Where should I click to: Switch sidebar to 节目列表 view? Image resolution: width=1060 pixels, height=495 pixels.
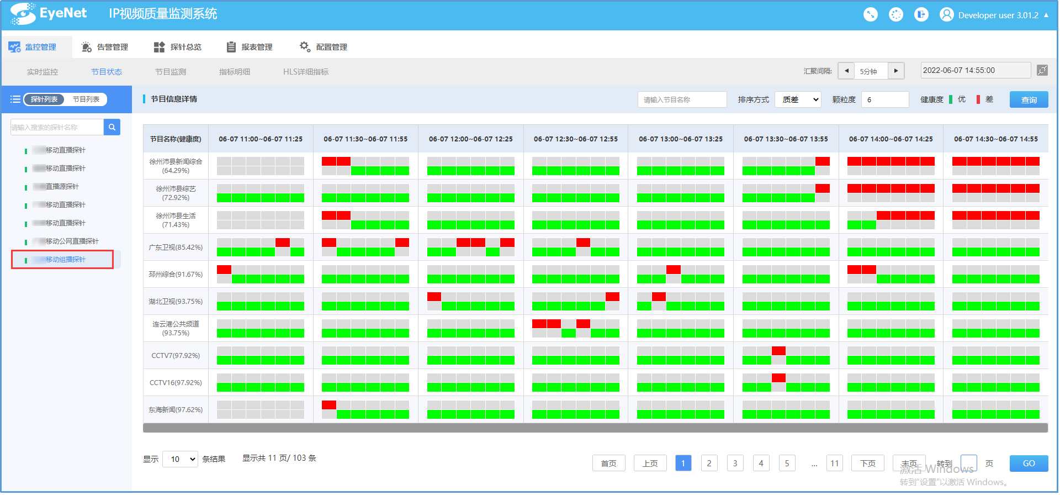coord(86,99)
